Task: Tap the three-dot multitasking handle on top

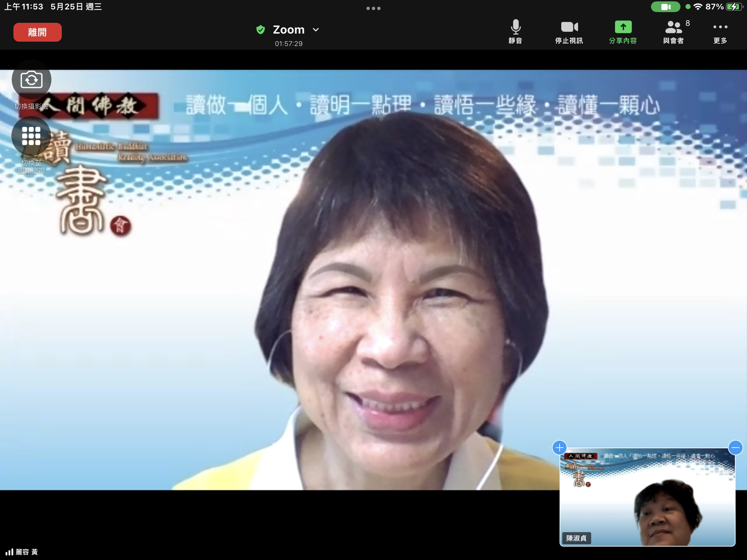Action: 373,8
